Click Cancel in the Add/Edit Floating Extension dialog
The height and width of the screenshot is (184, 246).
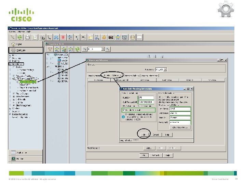click(156, 135)
